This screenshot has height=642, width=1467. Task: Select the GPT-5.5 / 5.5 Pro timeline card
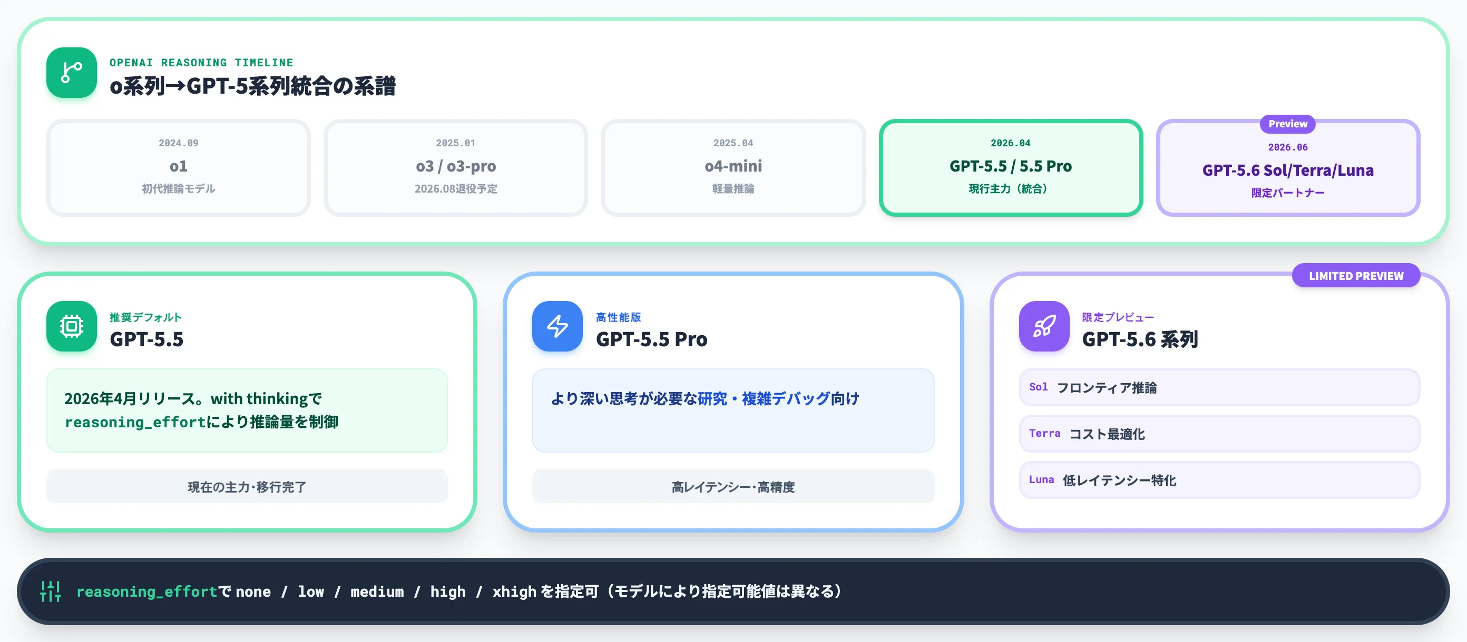(1010, 168)
